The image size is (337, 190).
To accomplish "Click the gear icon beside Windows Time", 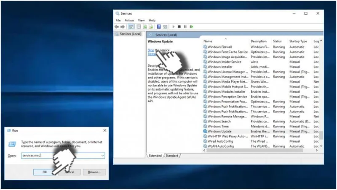I will pos(205,126).
